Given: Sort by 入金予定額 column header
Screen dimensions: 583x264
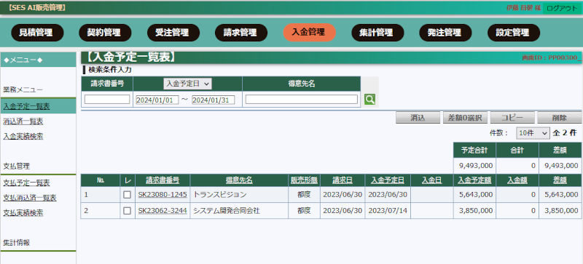Looking at the screenshot, I should (x=474, y=180).
